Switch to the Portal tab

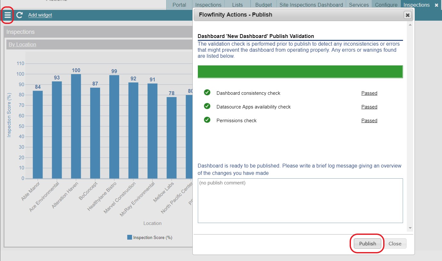179,5
